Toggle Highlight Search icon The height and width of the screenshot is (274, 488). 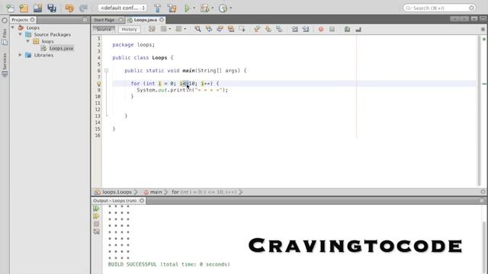click(x=231, y=29)
